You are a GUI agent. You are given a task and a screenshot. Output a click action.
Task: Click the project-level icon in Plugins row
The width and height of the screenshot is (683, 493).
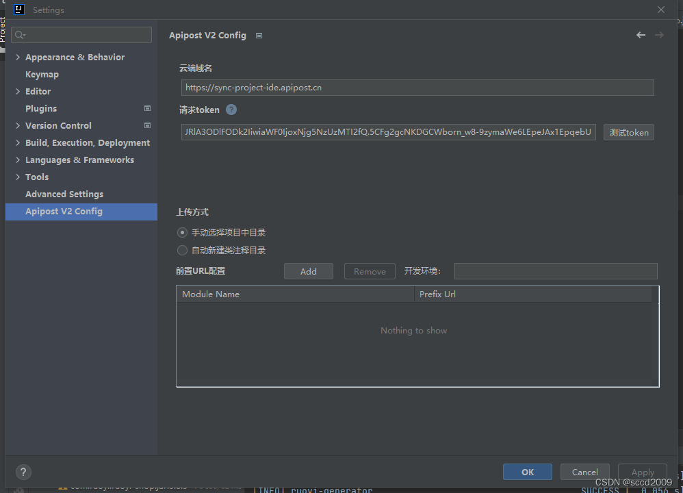[147, 108]
